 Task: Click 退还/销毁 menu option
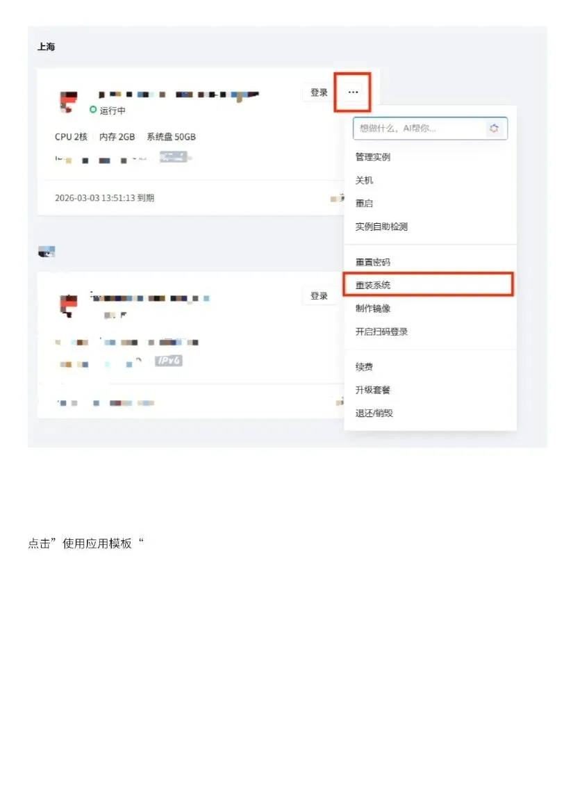pos(374,413)
